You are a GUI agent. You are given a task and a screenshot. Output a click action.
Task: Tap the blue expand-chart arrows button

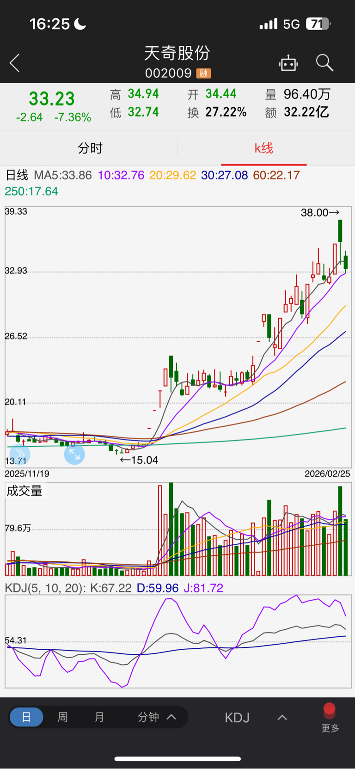pos(74,455)
